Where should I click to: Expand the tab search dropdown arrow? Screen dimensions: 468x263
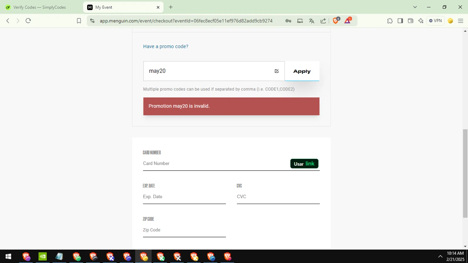click(x=415, y=7)
